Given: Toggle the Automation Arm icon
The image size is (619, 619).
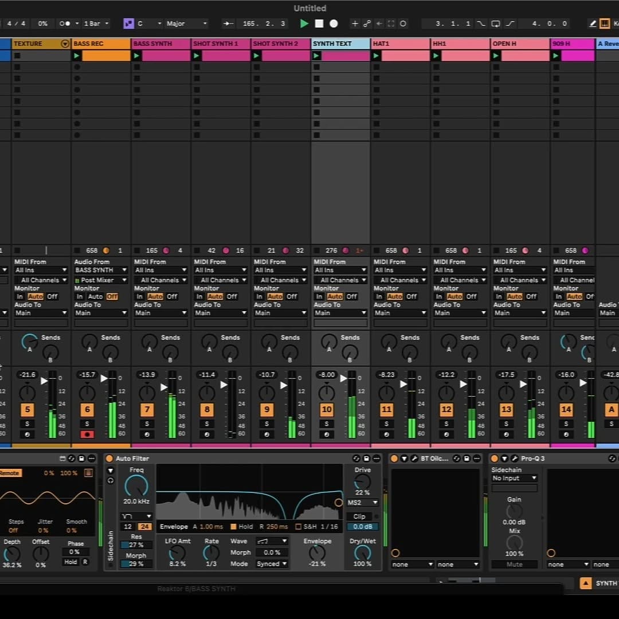Looking at the screenshot, I should click(367, 23).
